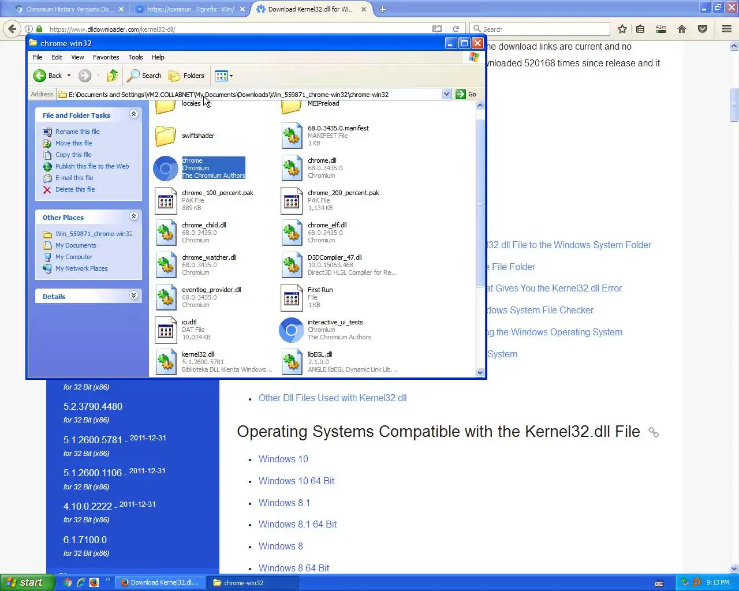
Task: Select the 68.0.3435.0.manifest file icon
Action: 292,136
